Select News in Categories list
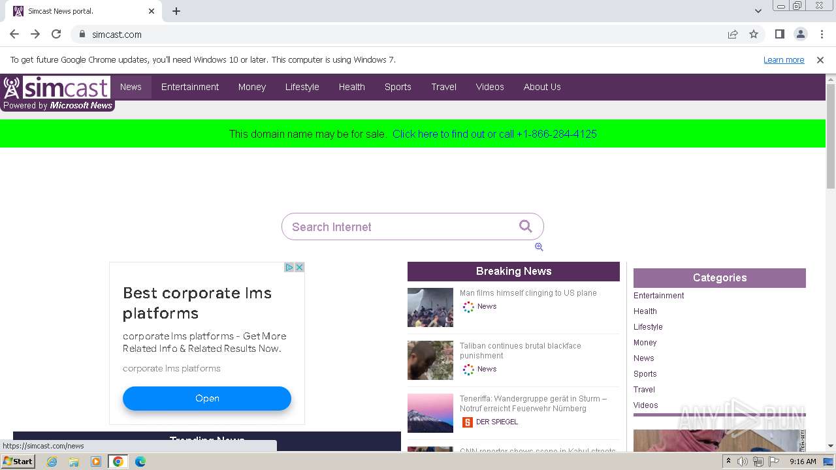Viewport: 836px width, 470px height. point(643,358)
